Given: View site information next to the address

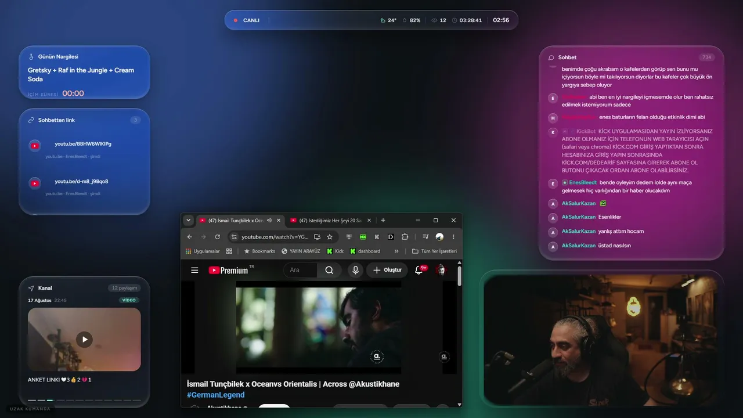Looking at the screenshot, I should [x=234, y=237].
